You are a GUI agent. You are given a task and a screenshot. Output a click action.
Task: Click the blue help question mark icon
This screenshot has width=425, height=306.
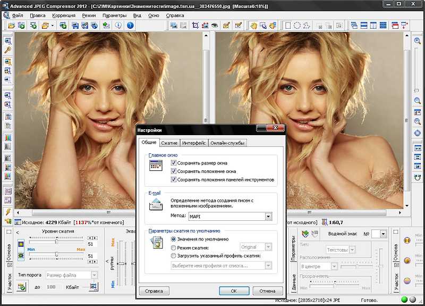click(130, 26)
